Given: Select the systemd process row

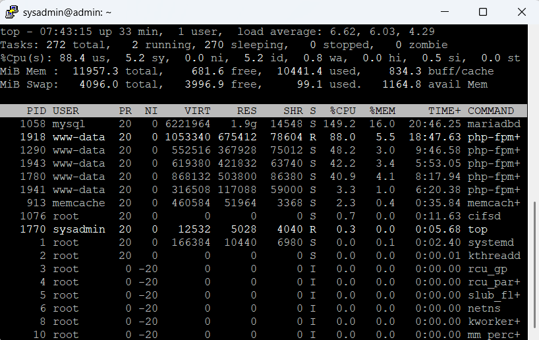Looking at the screenshot, I should [x=264, y=242].
